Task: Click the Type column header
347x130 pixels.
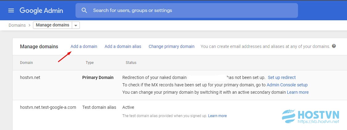Action: (x=90, y=63)
